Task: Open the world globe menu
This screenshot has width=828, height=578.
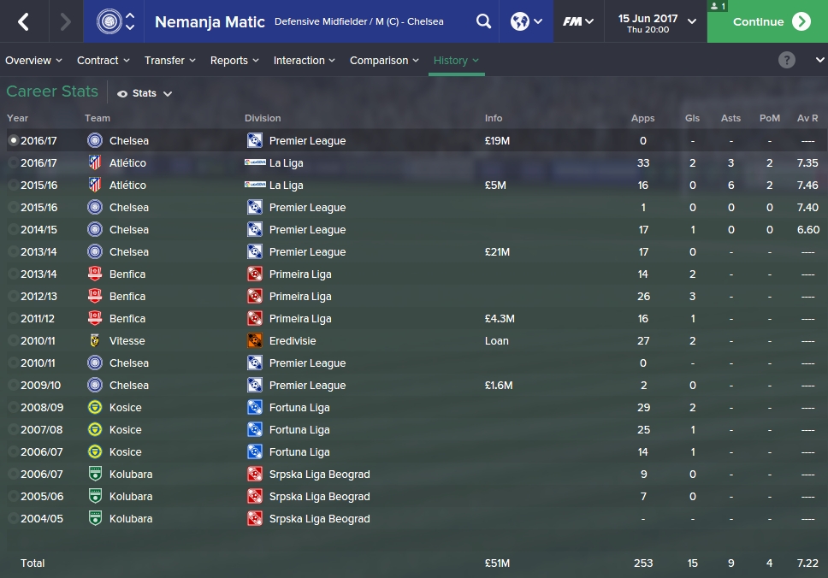Action: pos(526,21)
